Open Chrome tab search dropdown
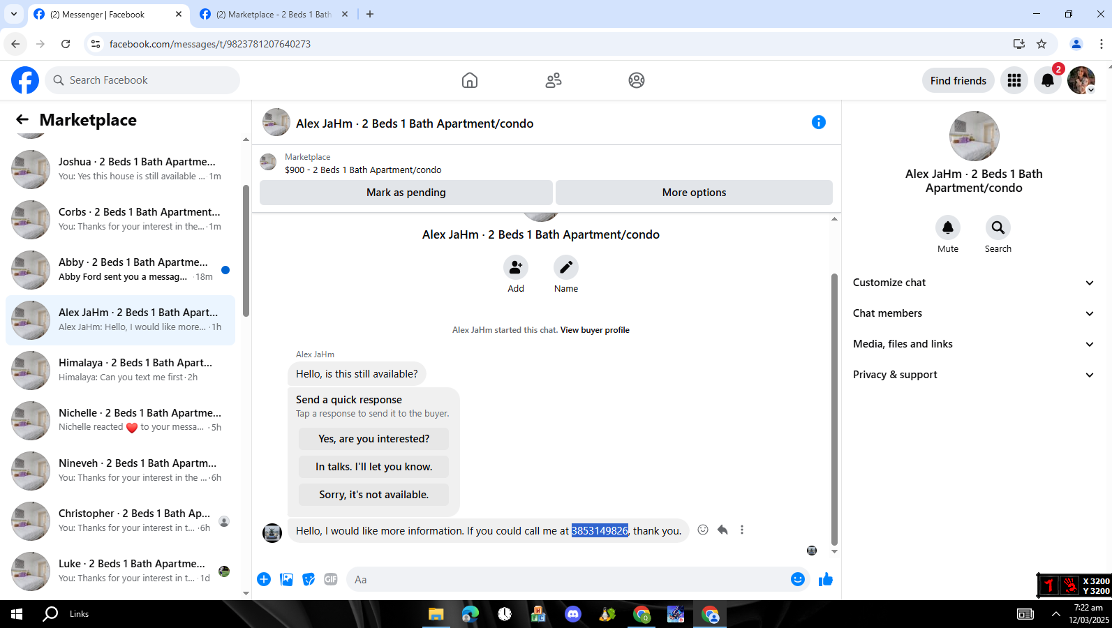 point(14,14)
